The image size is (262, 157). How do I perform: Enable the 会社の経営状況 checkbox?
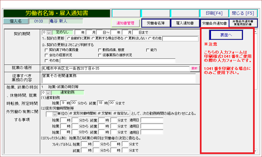(x=46, y=55)
